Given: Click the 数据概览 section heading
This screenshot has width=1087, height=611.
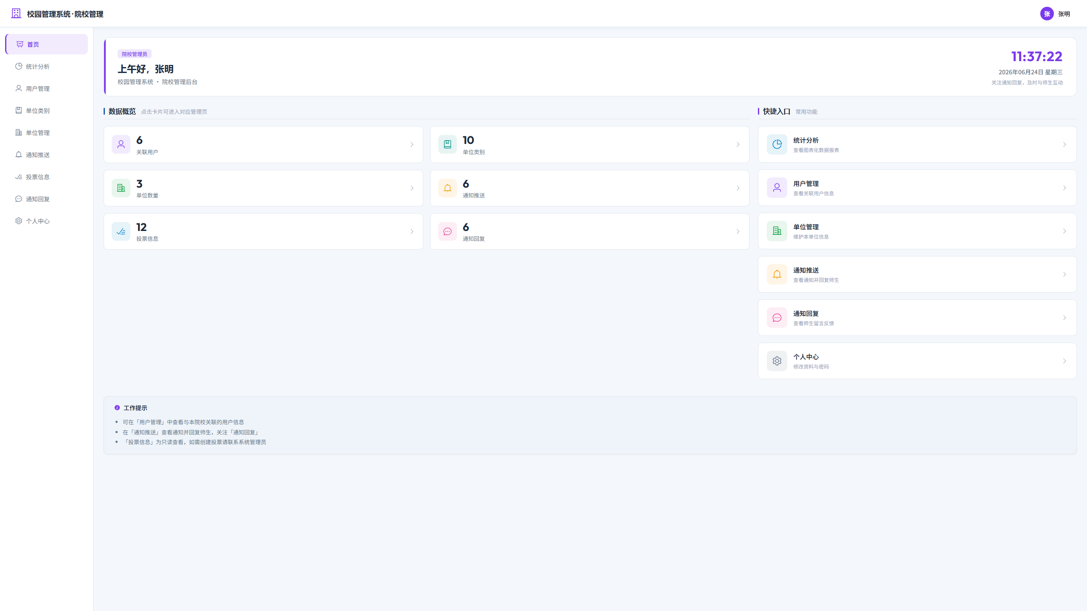Looking at the screenshot, I should pos(122,111).
